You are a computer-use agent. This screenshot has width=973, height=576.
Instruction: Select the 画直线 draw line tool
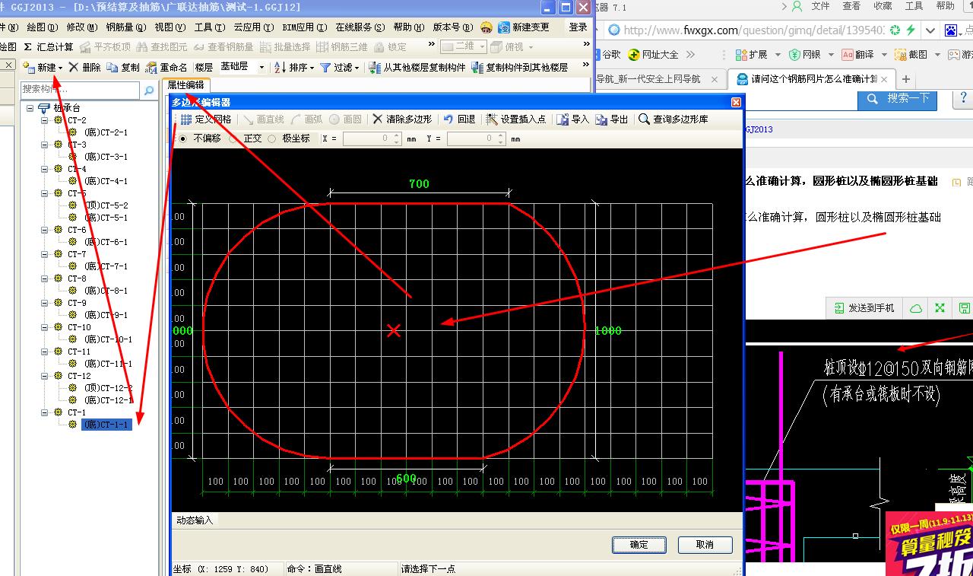[x=263, y=119]
